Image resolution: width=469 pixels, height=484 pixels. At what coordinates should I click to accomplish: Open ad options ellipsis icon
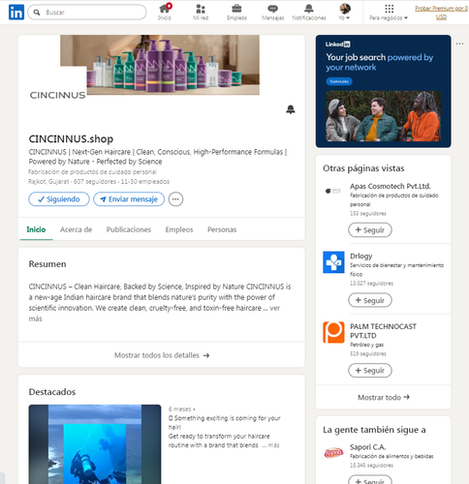(x=459, y=44)
